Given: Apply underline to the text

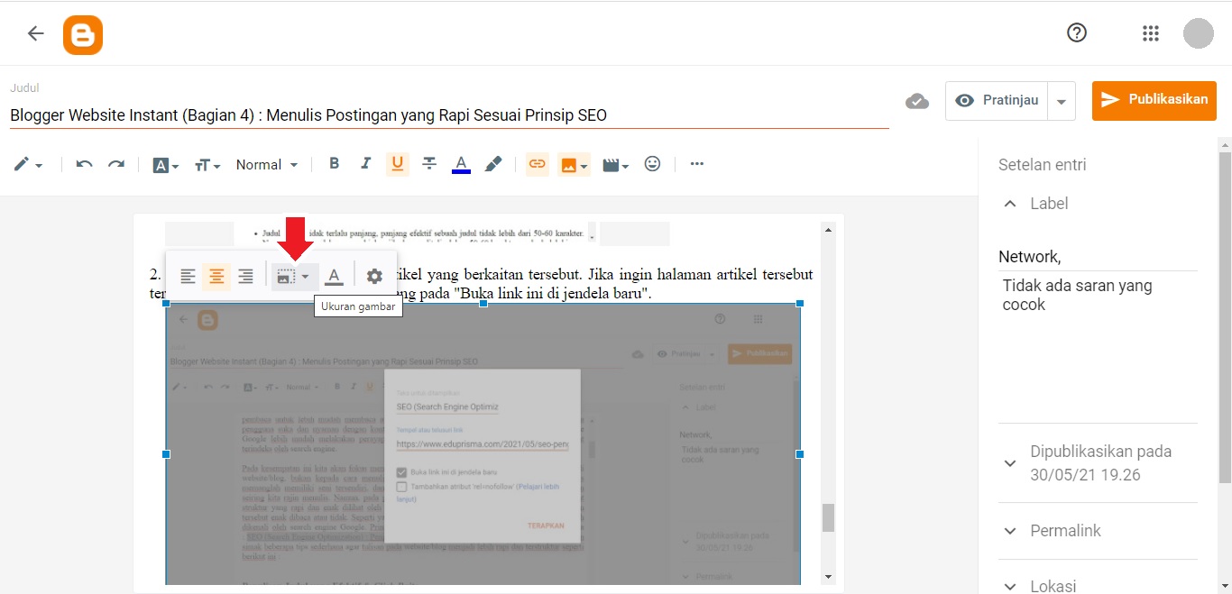Looking at the screenshot, I should coord(397,163).
